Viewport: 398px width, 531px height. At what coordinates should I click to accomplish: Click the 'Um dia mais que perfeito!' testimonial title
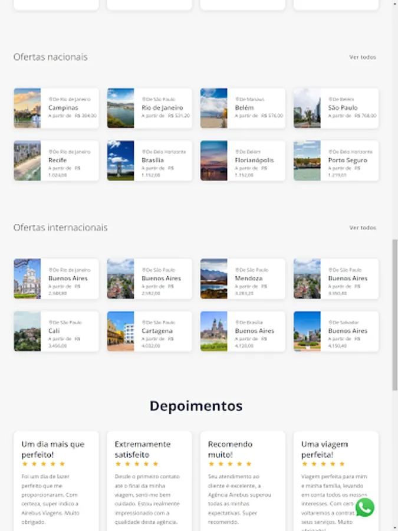click(53, 450)
